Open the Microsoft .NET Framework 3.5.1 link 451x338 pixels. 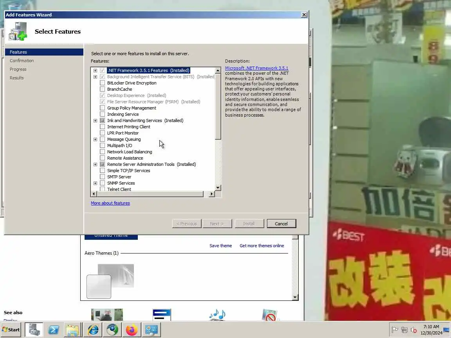tap(256, 68)
